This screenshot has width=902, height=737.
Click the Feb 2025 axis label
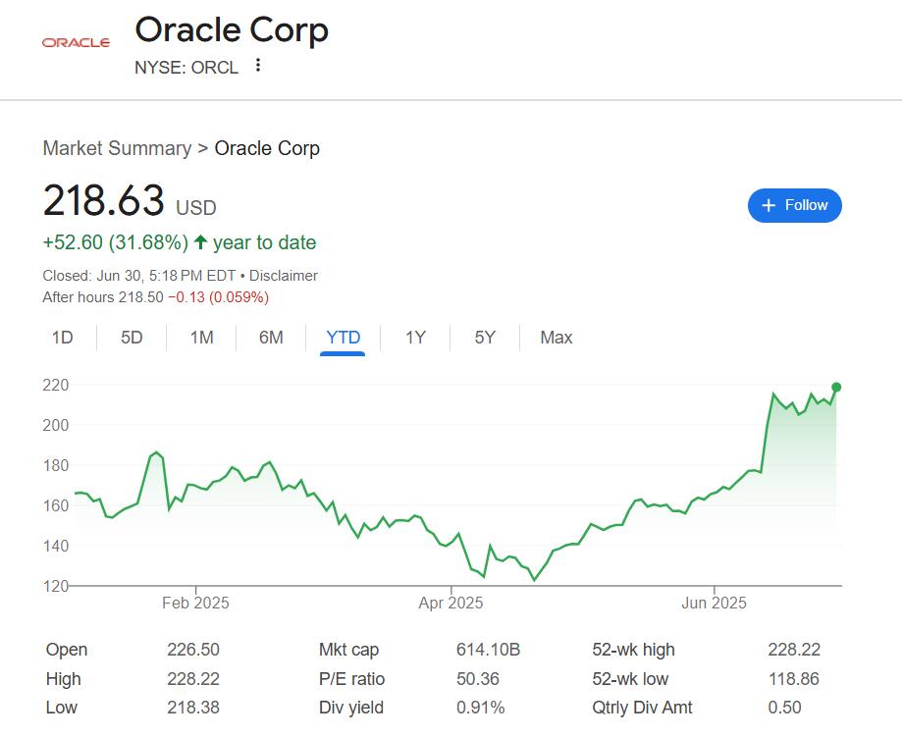195,603
